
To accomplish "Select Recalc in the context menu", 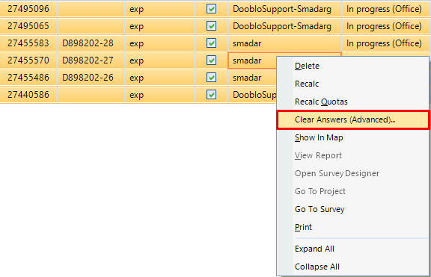I will tap(352, 84).
